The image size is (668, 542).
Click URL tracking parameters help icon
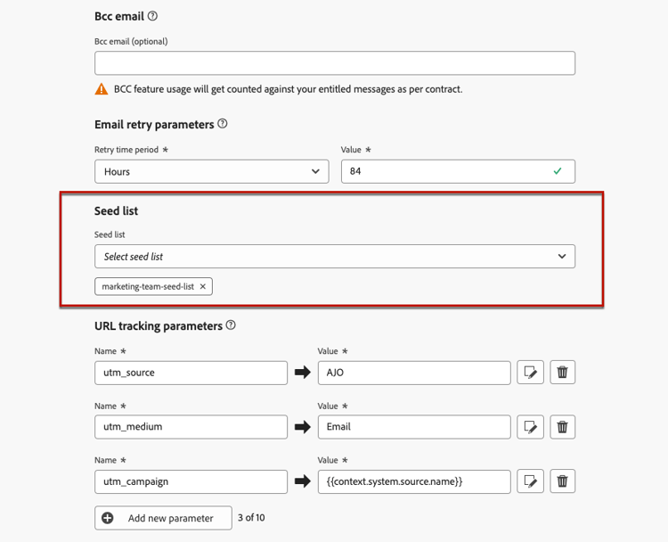tap(231, 325)
